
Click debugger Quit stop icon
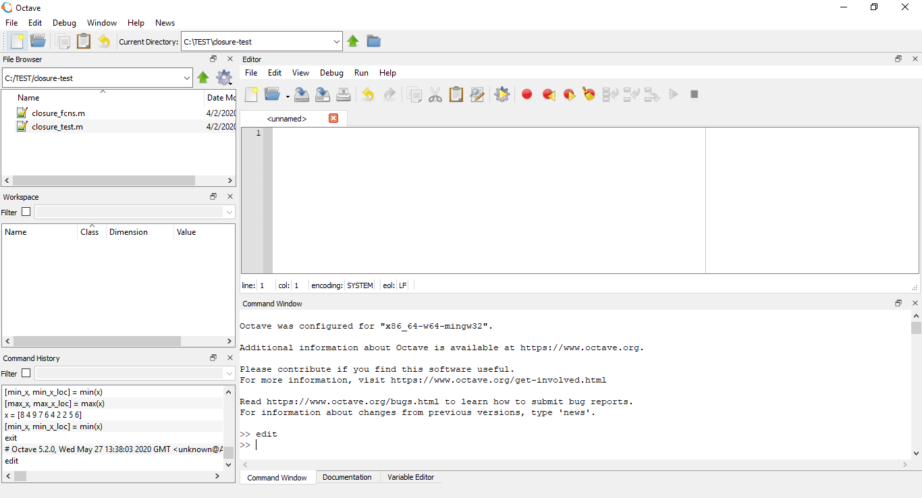click(x=694, y=94)
